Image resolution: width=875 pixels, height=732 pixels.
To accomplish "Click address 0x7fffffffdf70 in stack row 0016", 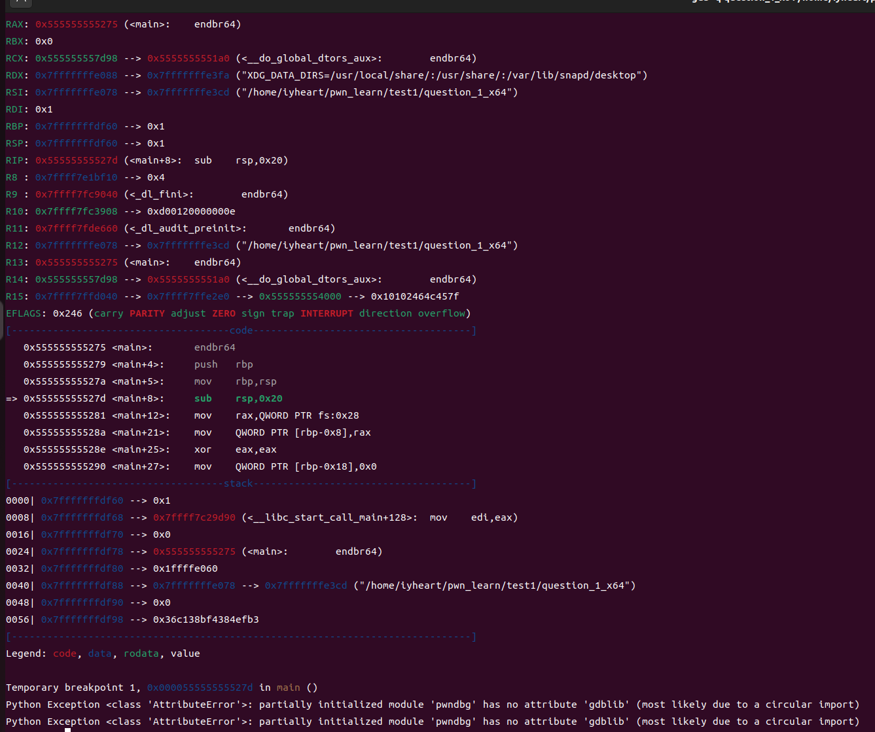I will click(82, 534).
